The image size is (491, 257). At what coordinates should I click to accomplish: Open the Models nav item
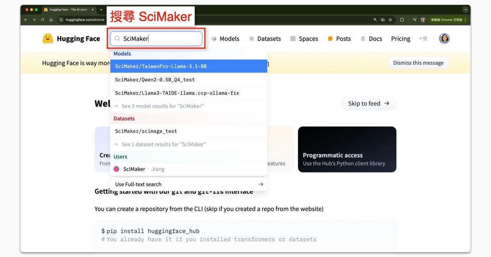click(225, 38)
